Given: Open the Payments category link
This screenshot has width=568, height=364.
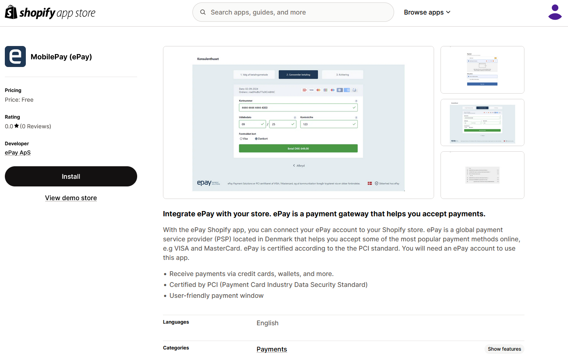Looking at the screenshot, I should [272, 349].
